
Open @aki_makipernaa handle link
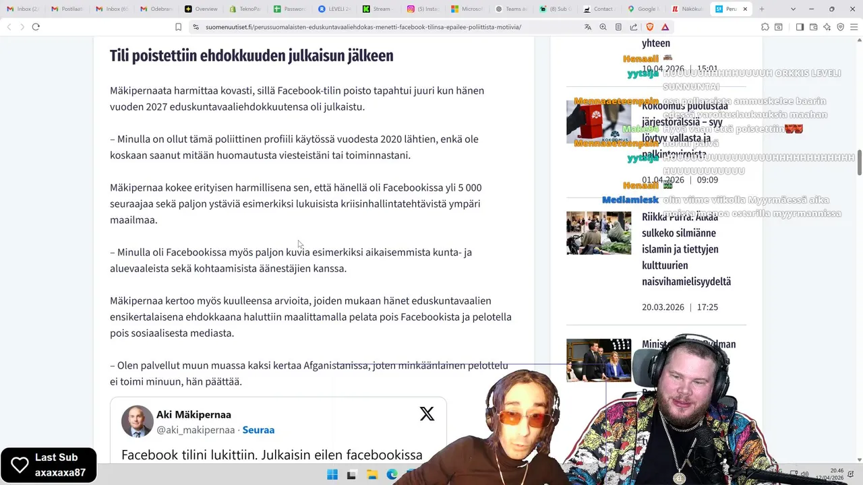pos(196,430)
